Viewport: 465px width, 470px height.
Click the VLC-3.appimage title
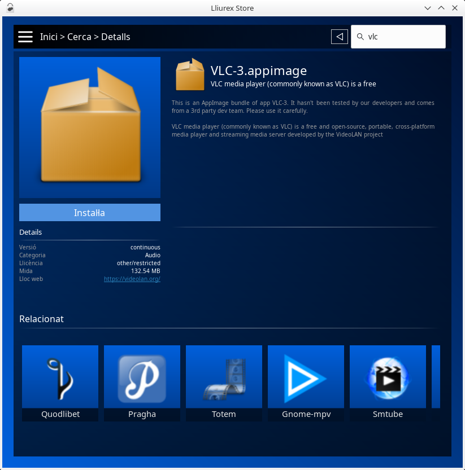[259, 71]
